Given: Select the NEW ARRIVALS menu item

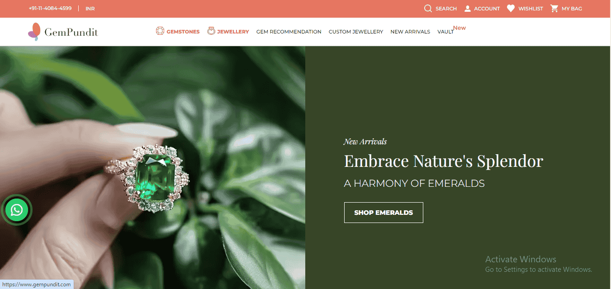Looking at the screenshot, I should pyautogui.click(x=410, y=32).
